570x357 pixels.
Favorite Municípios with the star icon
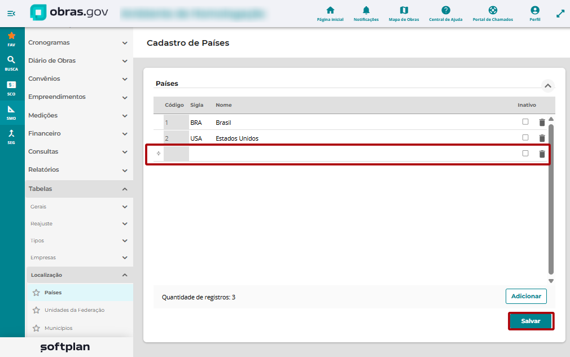36,328
